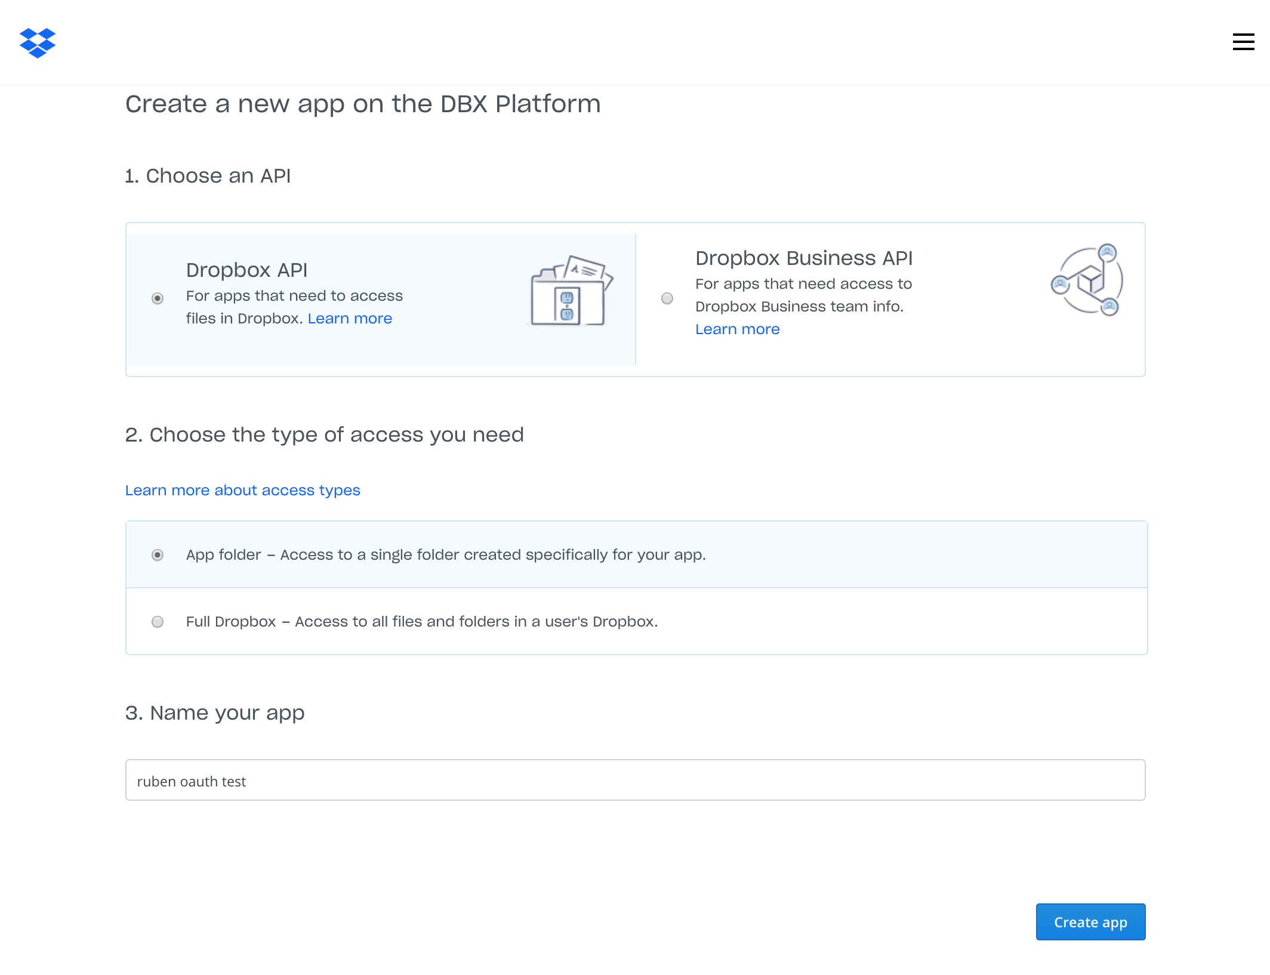Click the app name input field
The height and width of the screenshot is (975, 1270).
coord(635,779)
